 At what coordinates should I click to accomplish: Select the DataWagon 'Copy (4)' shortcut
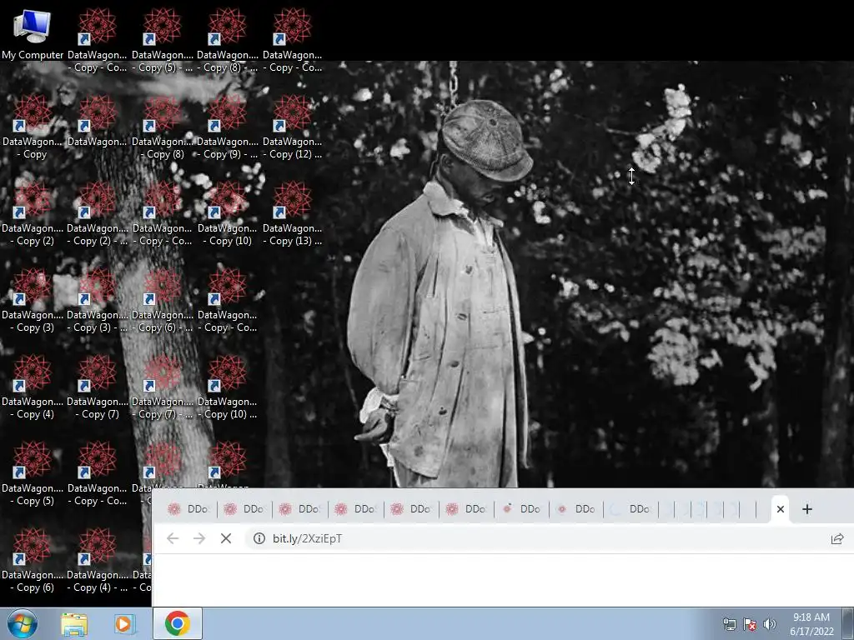[33, 387]
